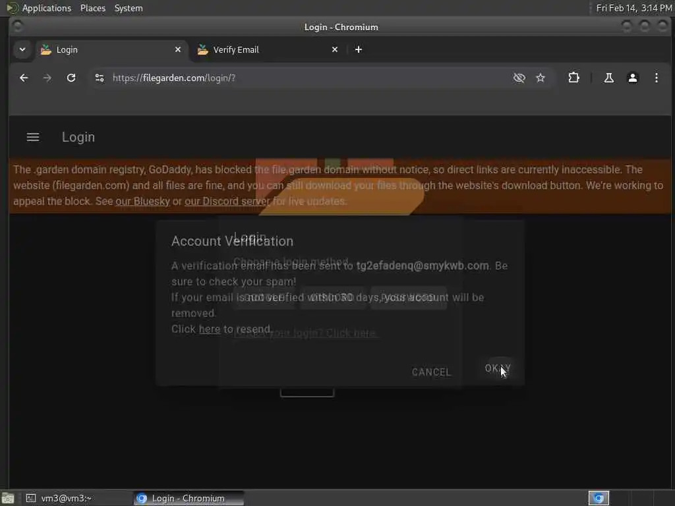The height and width of the screenshot is (506, 675).
Task: Open Chrome Labs flask icon
Action: tap(608, 78)
